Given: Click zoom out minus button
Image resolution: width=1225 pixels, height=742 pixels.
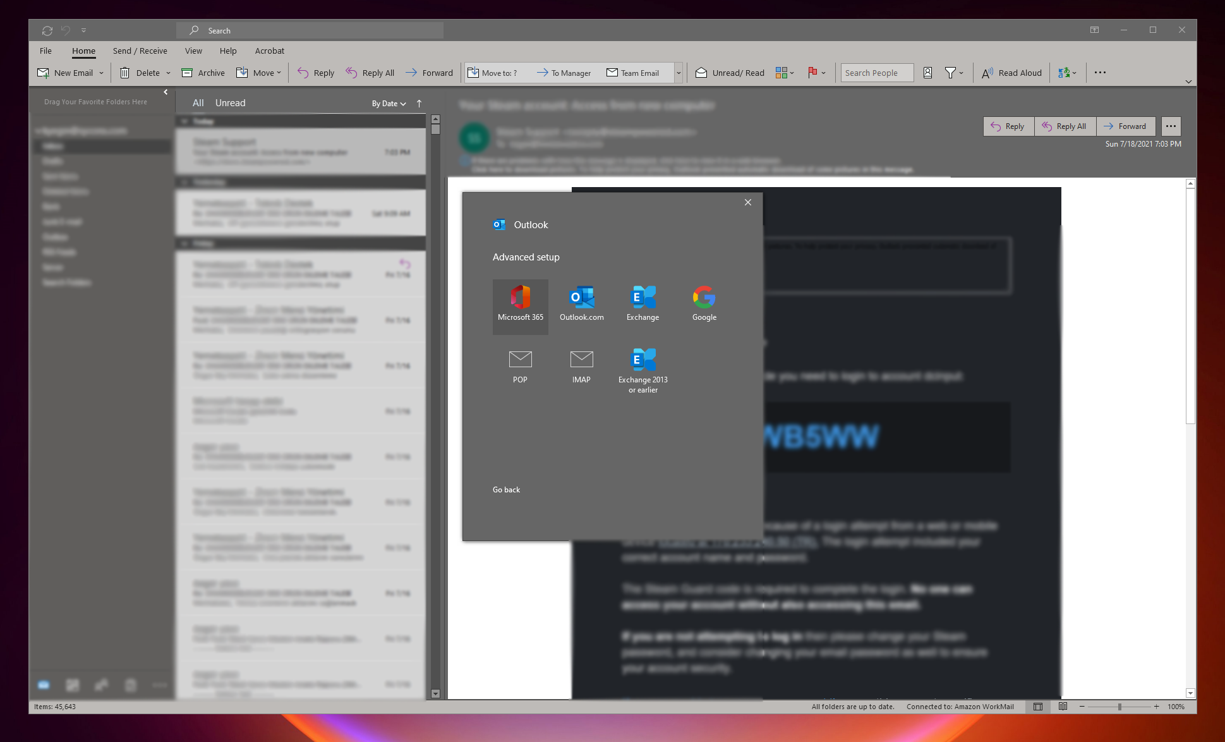Looking at the screenshot, I should (x=1082, y=707).
